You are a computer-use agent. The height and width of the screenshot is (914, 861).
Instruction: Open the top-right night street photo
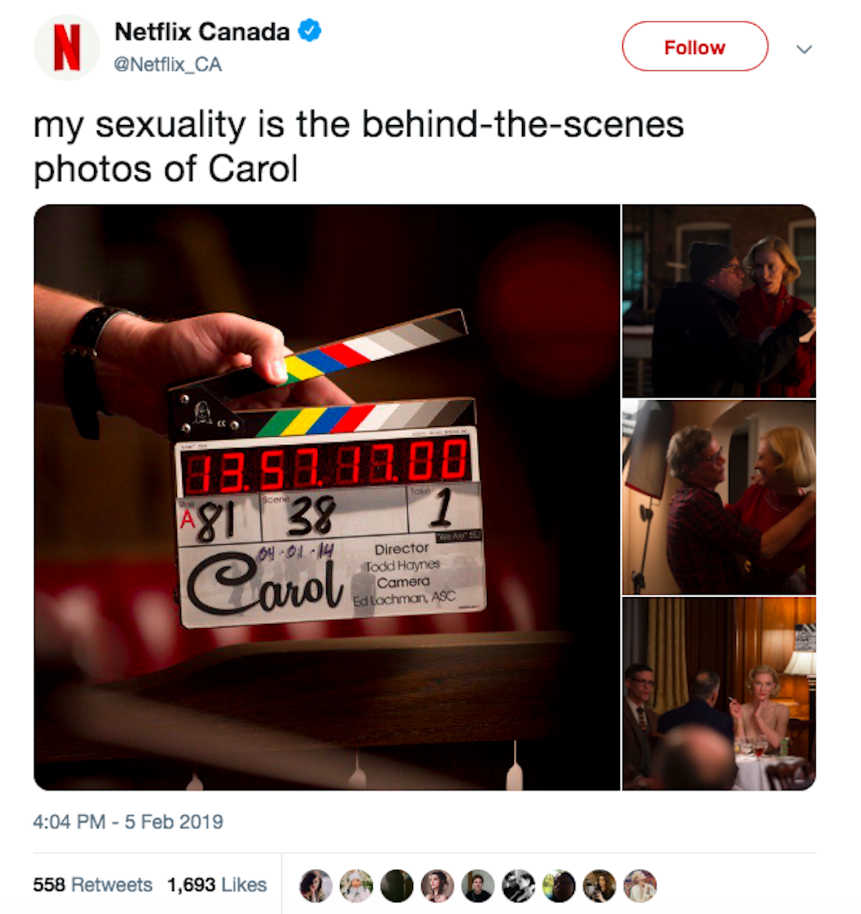[719, 301]
